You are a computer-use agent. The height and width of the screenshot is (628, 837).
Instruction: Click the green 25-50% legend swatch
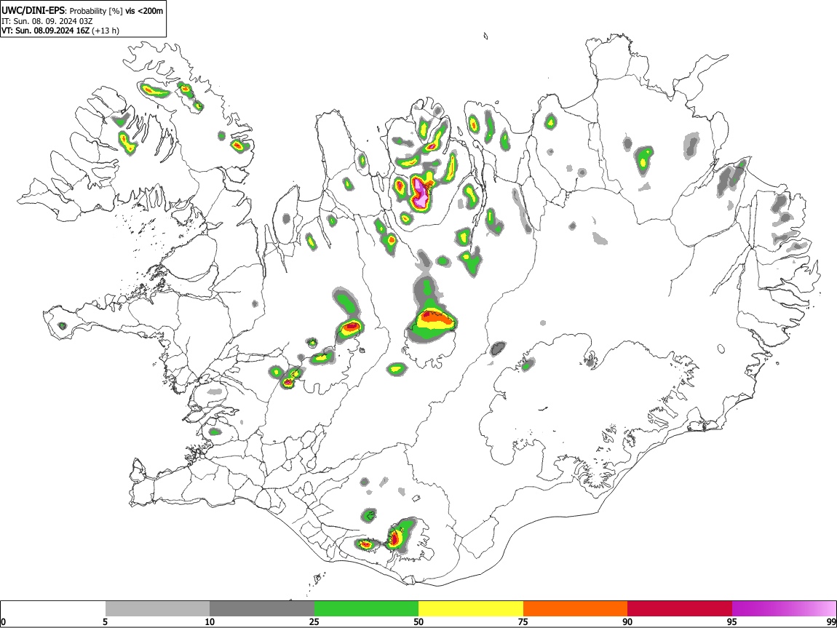366,609
